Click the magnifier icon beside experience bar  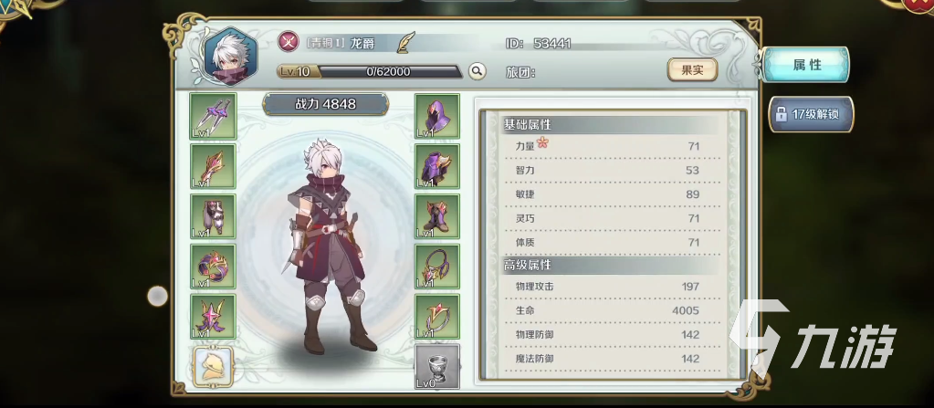tap(477, 71)
